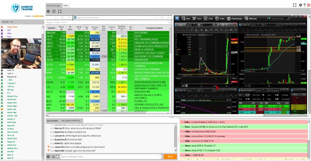Click the shrink screen share view icon
Viewport: 311px width, 161px height.
point(54,11)
